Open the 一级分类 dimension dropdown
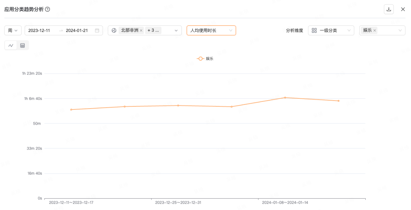Viewport: 411px width, 210px height. [x=331, y=30]
